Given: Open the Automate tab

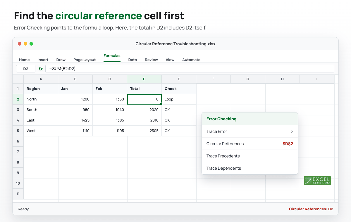Looking at the screenshot, I should (x=191, y=60).
